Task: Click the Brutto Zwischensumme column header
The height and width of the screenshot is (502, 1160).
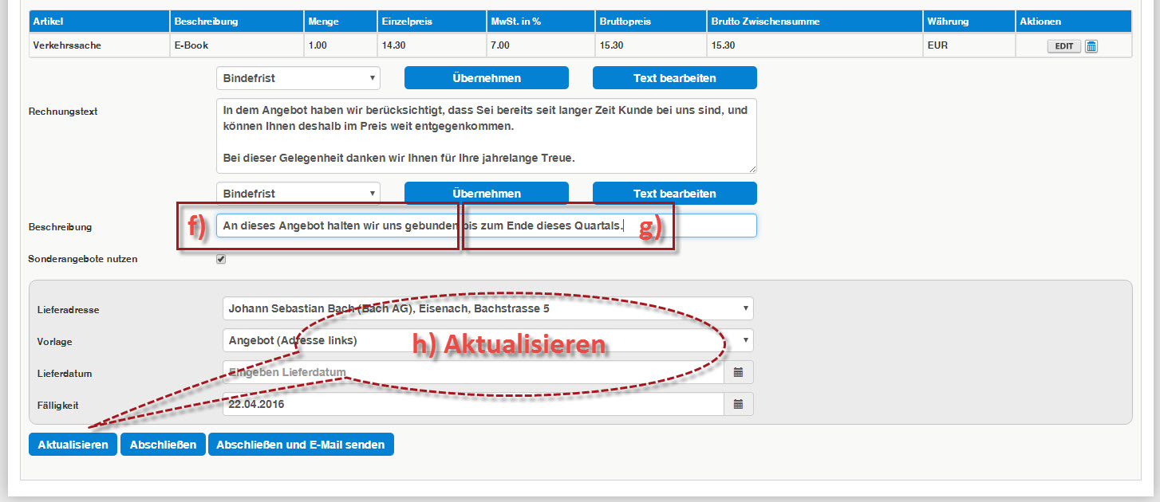Action: click(x=815, y=22)
